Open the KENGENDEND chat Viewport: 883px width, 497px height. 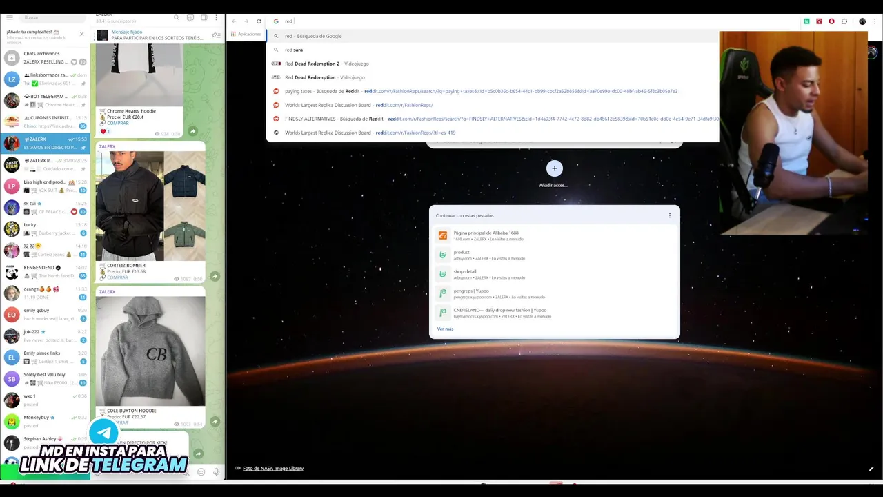click(x=45, y=271)
